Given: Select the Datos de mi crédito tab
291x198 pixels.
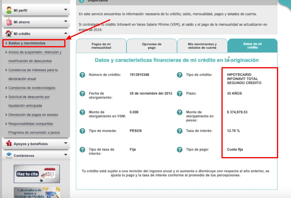Looking at the screenshot, I should 252,46.
